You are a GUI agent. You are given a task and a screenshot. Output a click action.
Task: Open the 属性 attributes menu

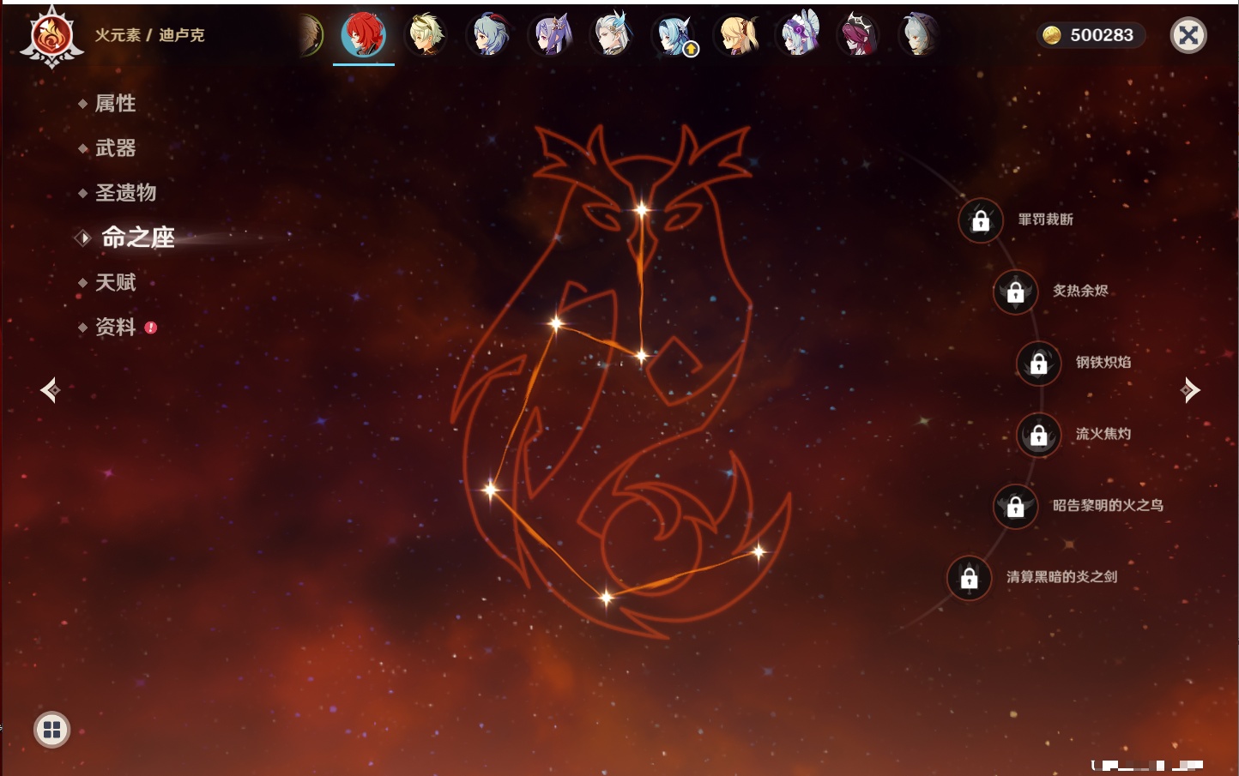tap(115, 104)
